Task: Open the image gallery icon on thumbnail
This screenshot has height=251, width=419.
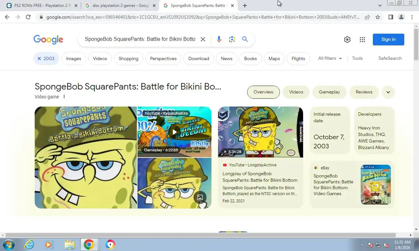Action: click(x=200, y=197)
